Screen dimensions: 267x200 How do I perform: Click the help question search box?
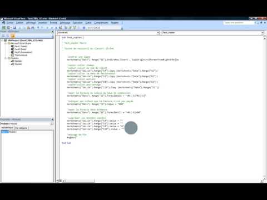(238, 23)
